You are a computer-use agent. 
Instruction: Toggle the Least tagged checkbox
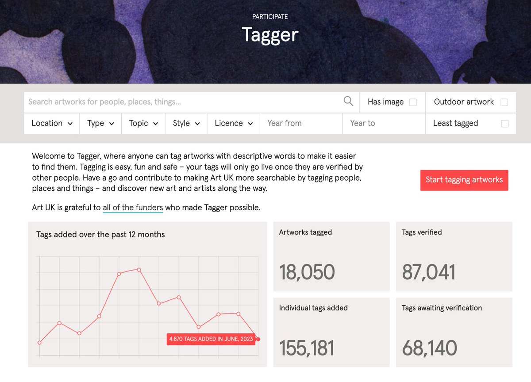pyautogui.click(x=504, y=124)
